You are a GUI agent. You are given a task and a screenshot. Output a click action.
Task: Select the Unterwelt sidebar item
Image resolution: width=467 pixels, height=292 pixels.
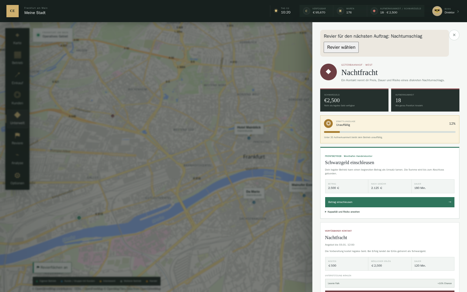[17, 119]
